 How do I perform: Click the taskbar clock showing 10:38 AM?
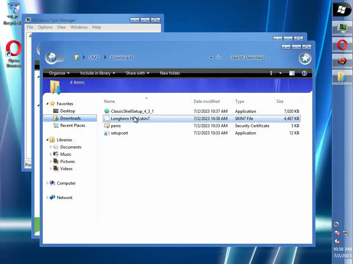pyautogui.click(x=342, y=249)
